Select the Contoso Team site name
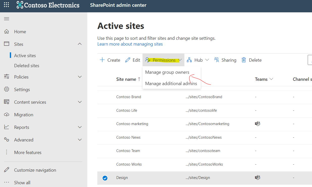This screenshot has width=312, height=187. [x=128, y=151]
